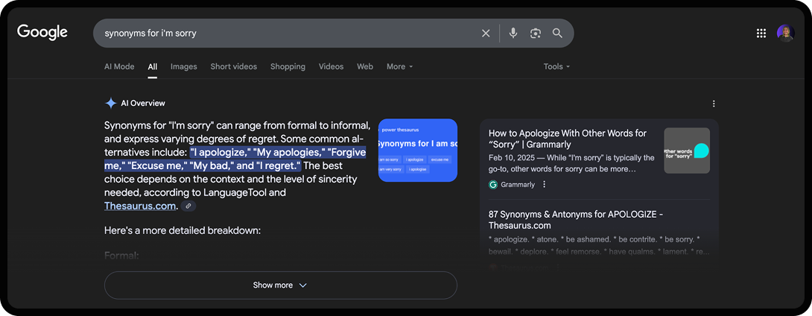Open Videos results tab
The width and height of the screenshot is (812, 316).
click(331, 66)
